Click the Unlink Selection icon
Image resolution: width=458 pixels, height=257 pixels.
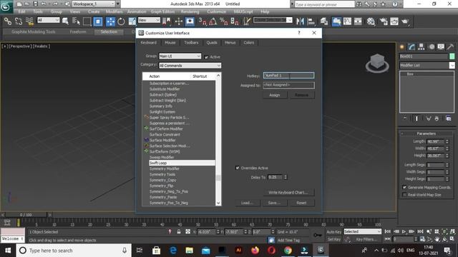(19, 21)
